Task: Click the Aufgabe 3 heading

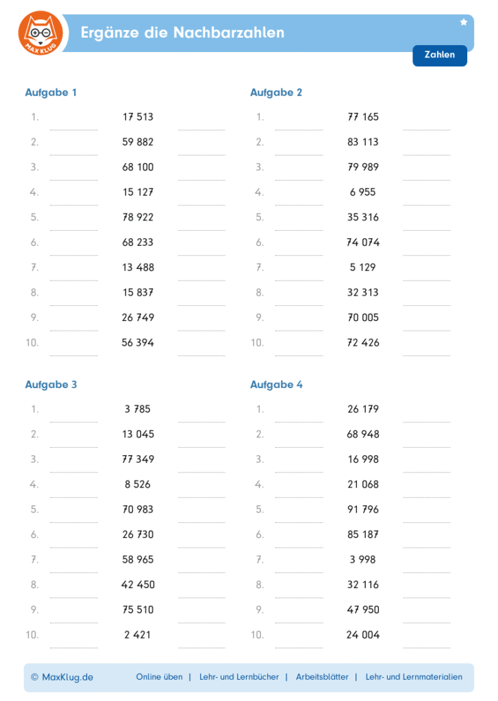Action: pyautogui.click(x=51, y=385)
